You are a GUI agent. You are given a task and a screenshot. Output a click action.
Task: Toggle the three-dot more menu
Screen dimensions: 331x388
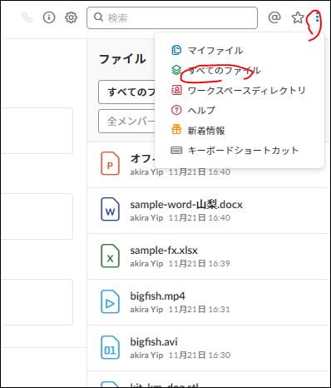coord(317,17)
